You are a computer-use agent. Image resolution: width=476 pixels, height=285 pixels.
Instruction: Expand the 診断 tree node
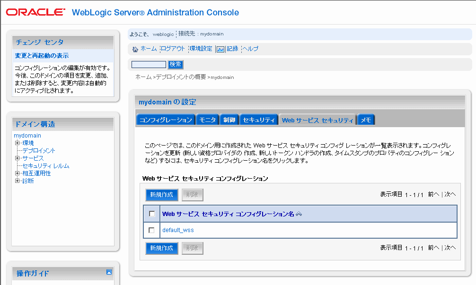click(x=18, y=181)
